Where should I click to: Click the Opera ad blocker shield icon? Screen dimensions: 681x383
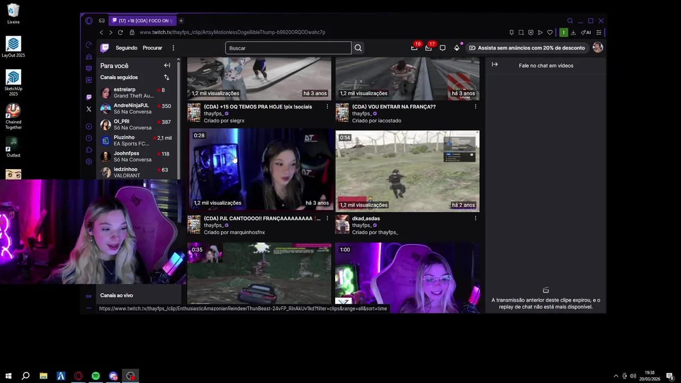[x=530, y=32]
